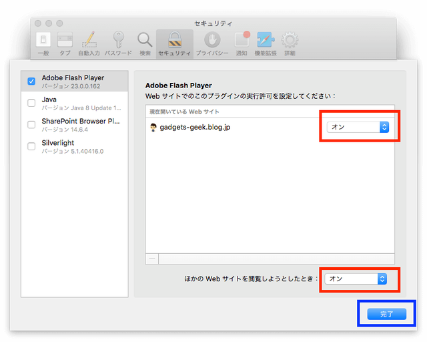Open the 検索 (Search) magnifier pane
Viewport: 427px width, 342px height.
[145, 43]
